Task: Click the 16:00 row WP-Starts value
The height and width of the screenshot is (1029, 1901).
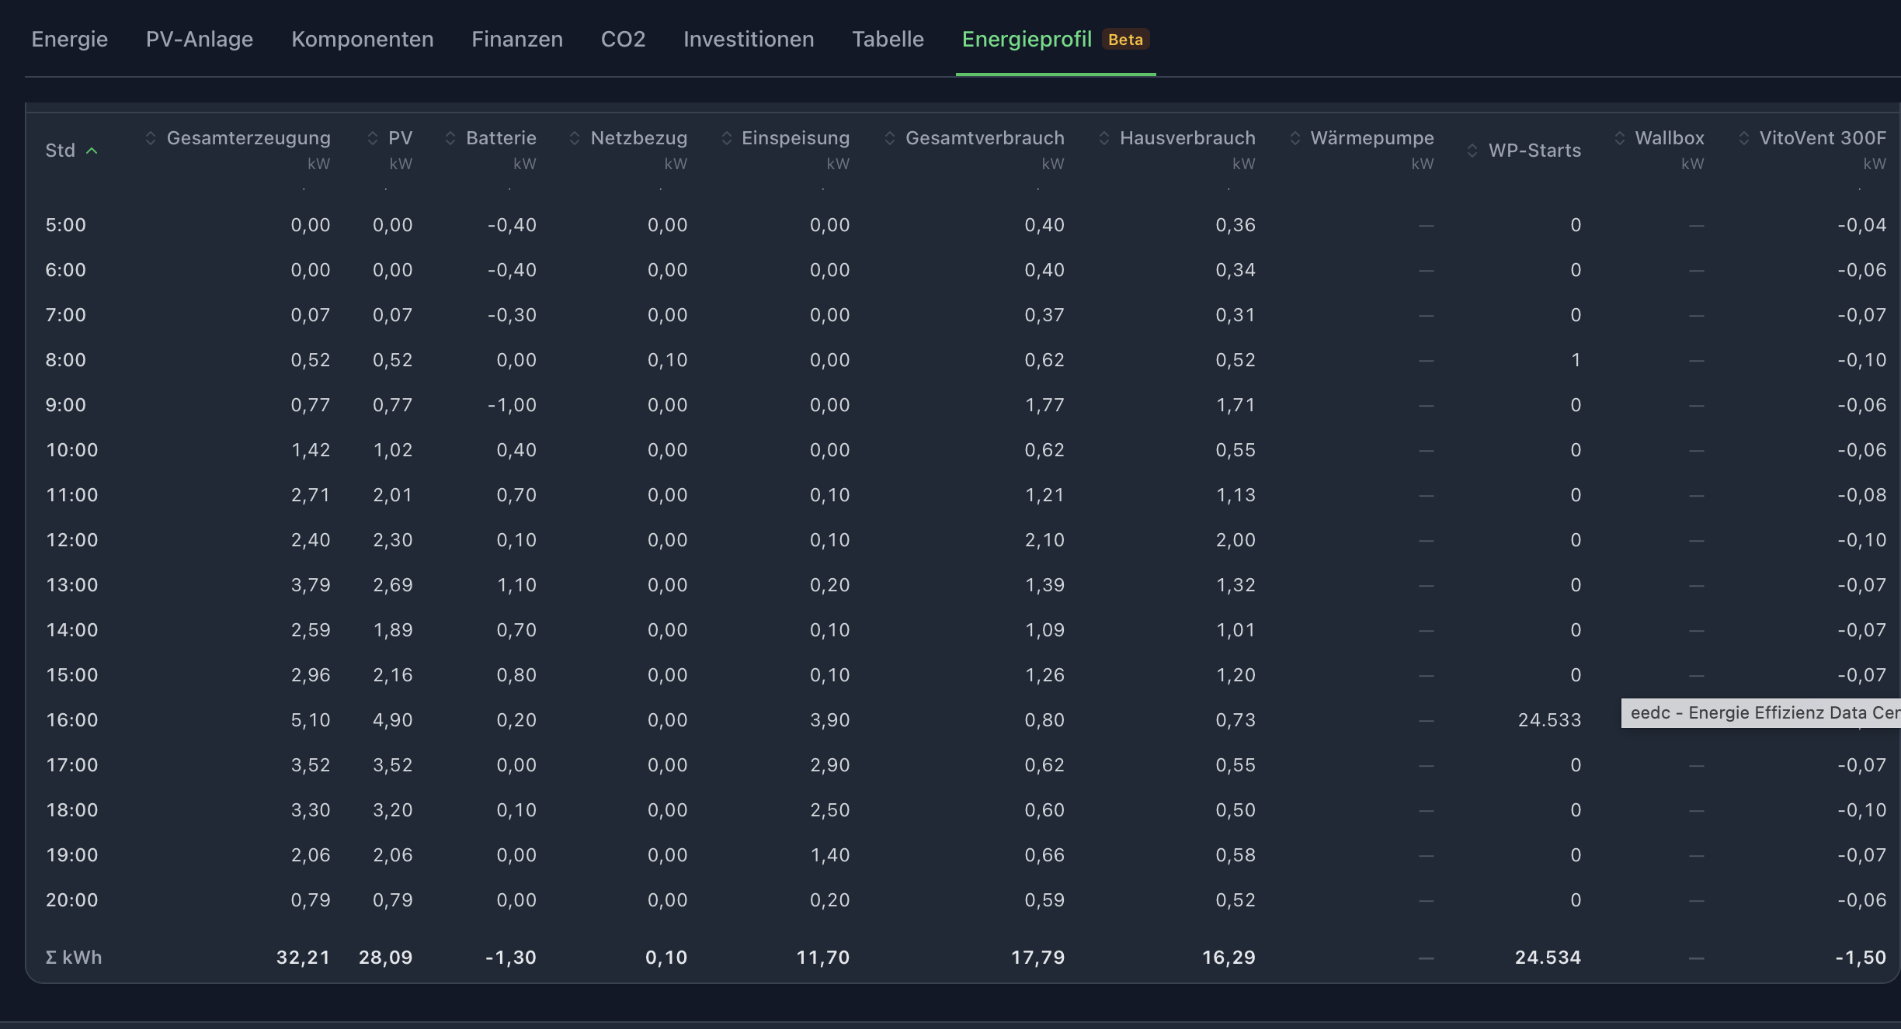Action: coord(1549,720)
